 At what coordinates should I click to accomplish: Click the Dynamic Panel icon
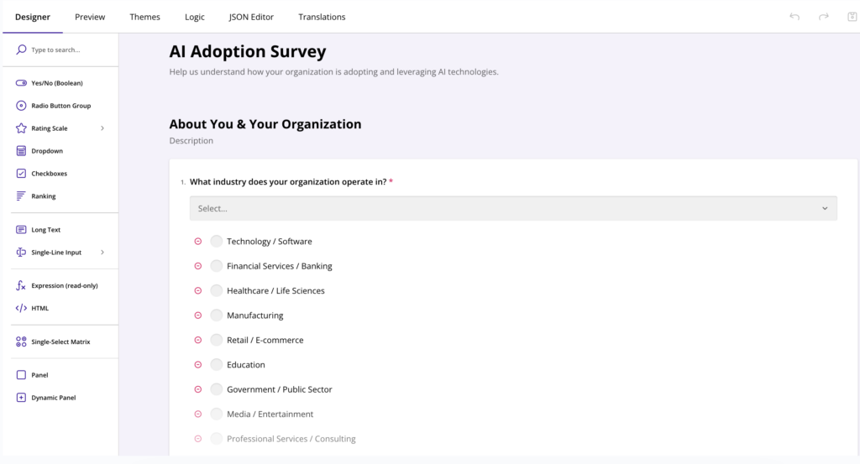point(21,398)
